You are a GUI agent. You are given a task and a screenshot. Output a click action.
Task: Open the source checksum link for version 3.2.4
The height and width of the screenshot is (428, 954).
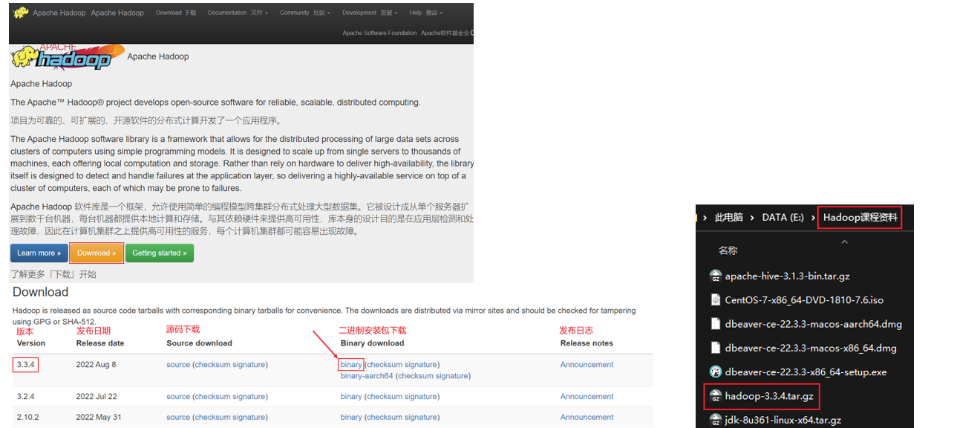coord(212,397)
